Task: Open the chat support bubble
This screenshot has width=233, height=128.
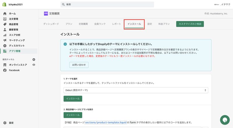Action: pyautogui.click(x=225, y=120)
